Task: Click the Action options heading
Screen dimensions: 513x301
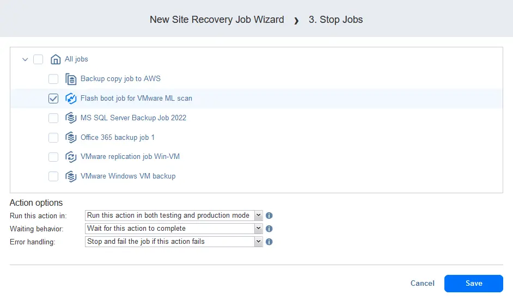Action: point(36,203)
